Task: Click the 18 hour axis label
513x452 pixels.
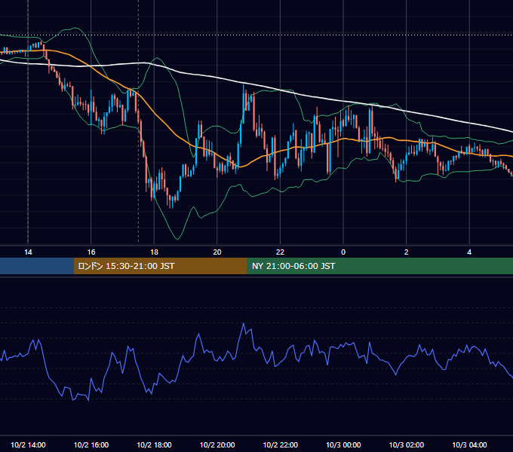Action: [154, 252]
